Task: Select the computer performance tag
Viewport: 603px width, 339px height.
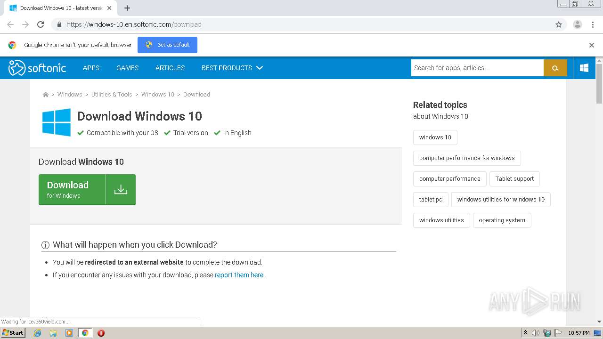Action: coord(450,179)
